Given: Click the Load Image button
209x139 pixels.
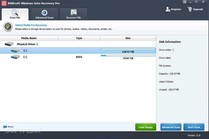Looking at the screenshot, I should pos(146,127).
